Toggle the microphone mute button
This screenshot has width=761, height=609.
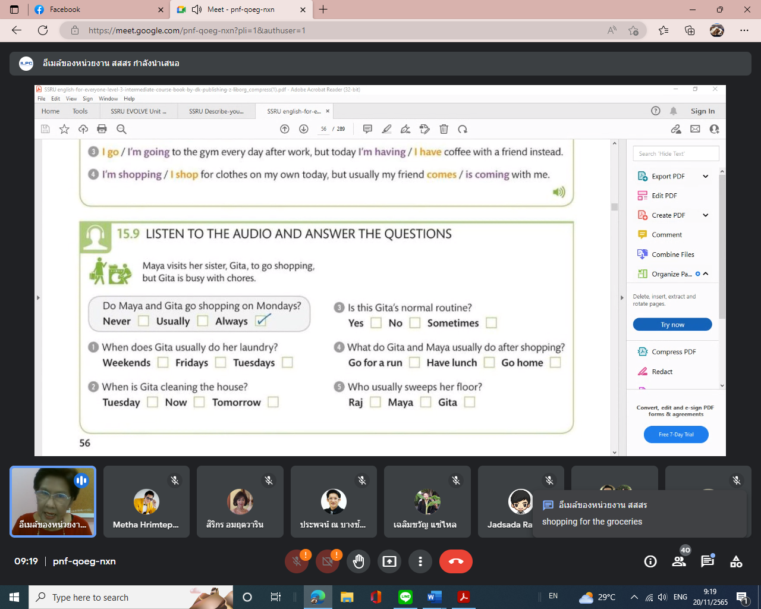pyautogui.click(x=297, y=561)
